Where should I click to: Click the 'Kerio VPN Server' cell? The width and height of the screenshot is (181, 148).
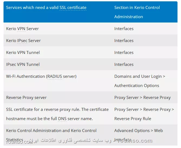(22, 29)
